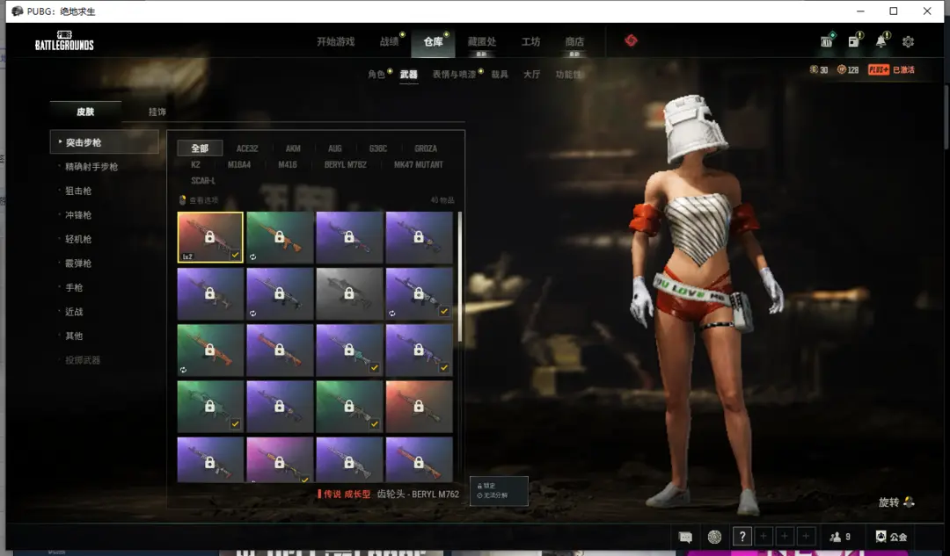Switch to the 武器 sub-tab
Image resolution: width=950 pixels, height=556 pixels.
click(408, 74)
